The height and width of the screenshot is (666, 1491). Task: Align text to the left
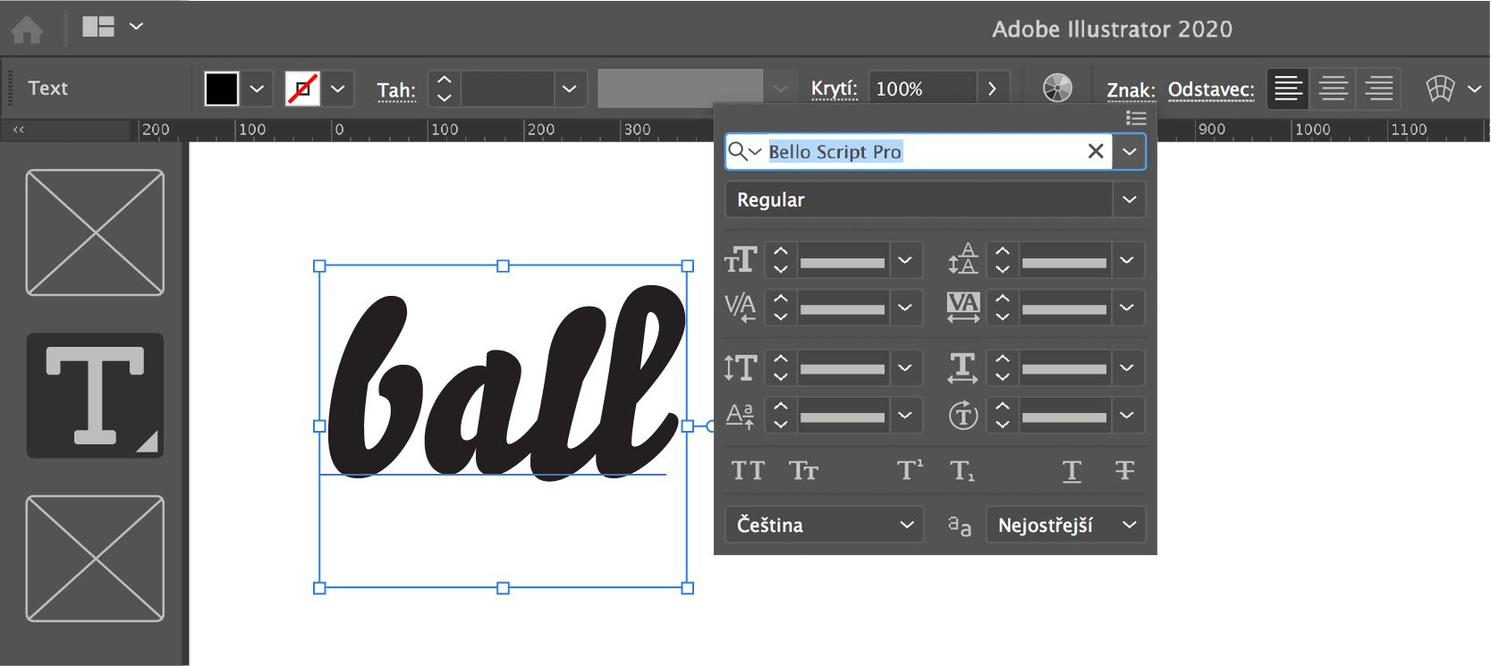1288,89
